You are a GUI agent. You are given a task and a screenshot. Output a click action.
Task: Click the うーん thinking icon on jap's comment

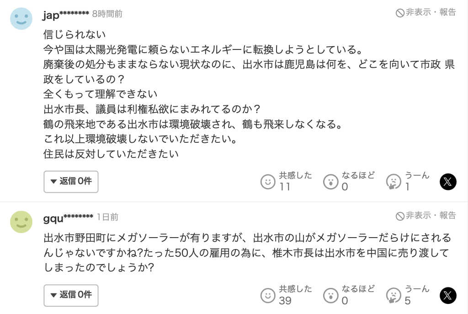pyautogui.click(x=393, y=182)
